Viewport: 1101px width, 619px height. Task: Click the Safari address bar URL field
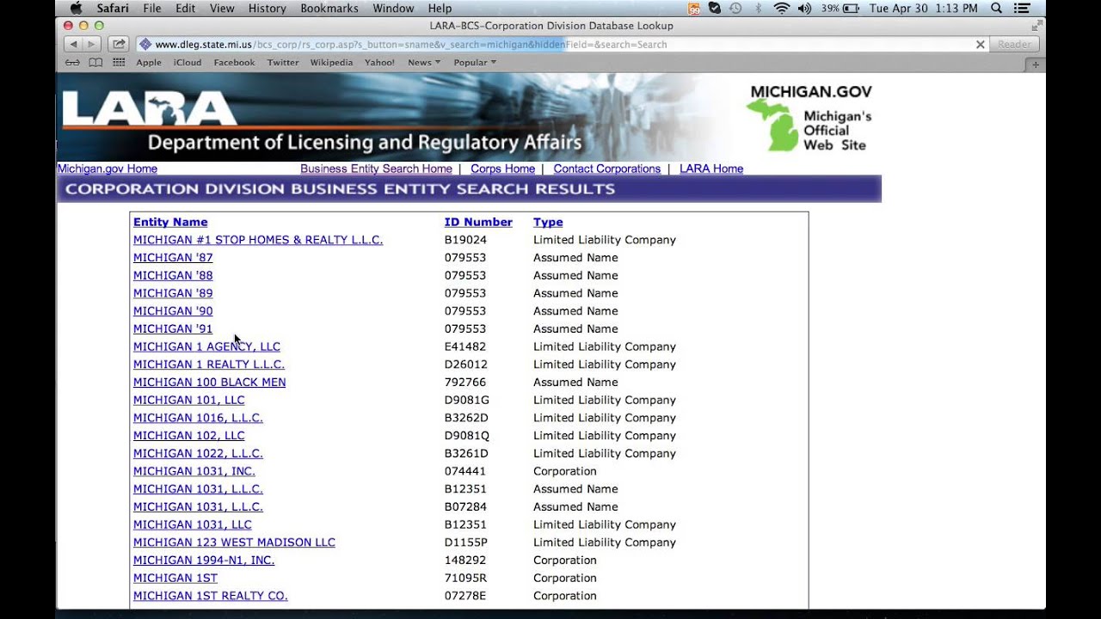(x=562, y=44)
